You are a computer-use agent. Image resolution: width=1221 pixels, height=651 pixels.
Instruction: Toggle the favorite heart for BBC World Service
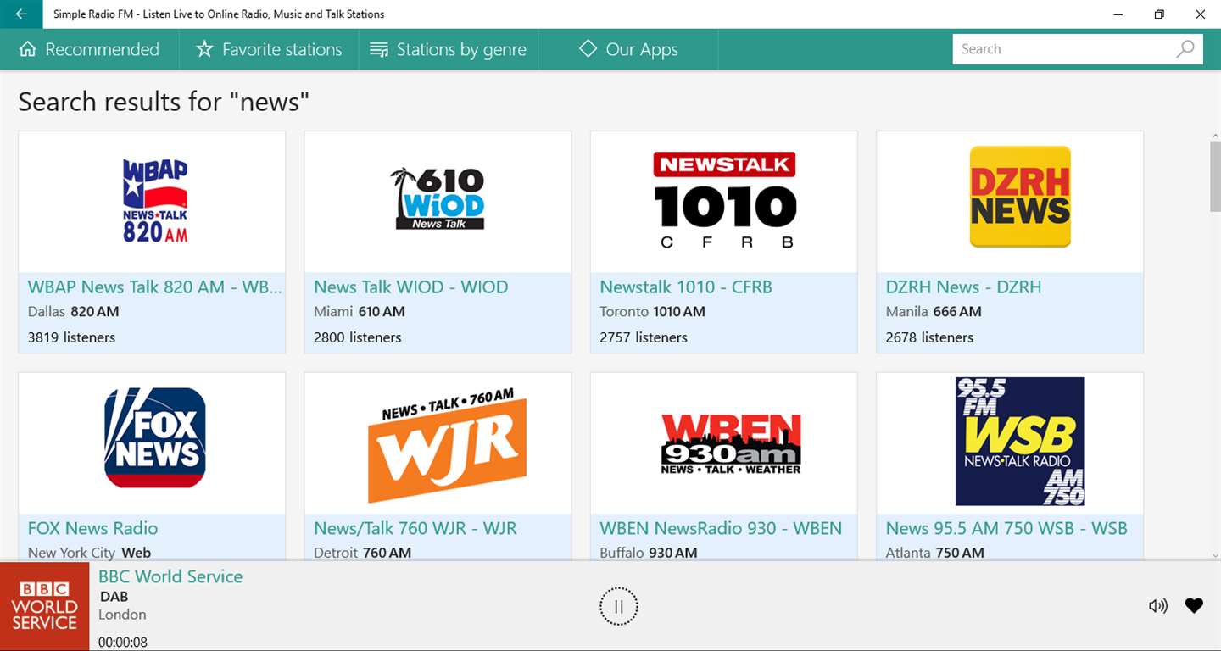click(1194, 605)
